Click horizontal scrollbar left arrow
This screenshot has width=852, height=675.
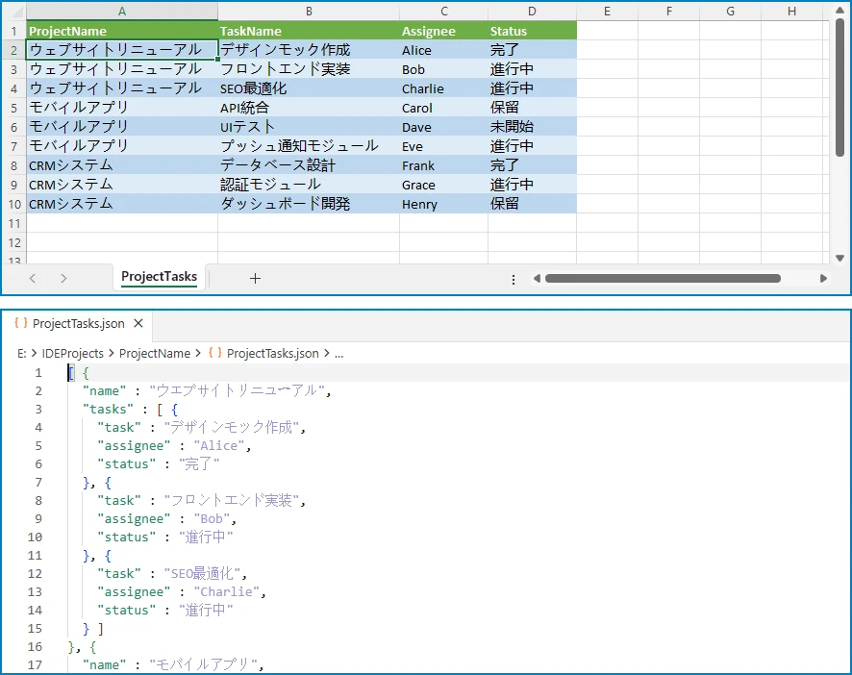pos(537,278)
